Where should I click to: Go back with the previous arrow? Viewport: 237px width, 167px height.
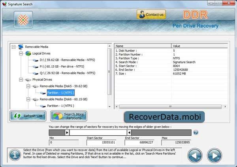[x=195, y=154]
